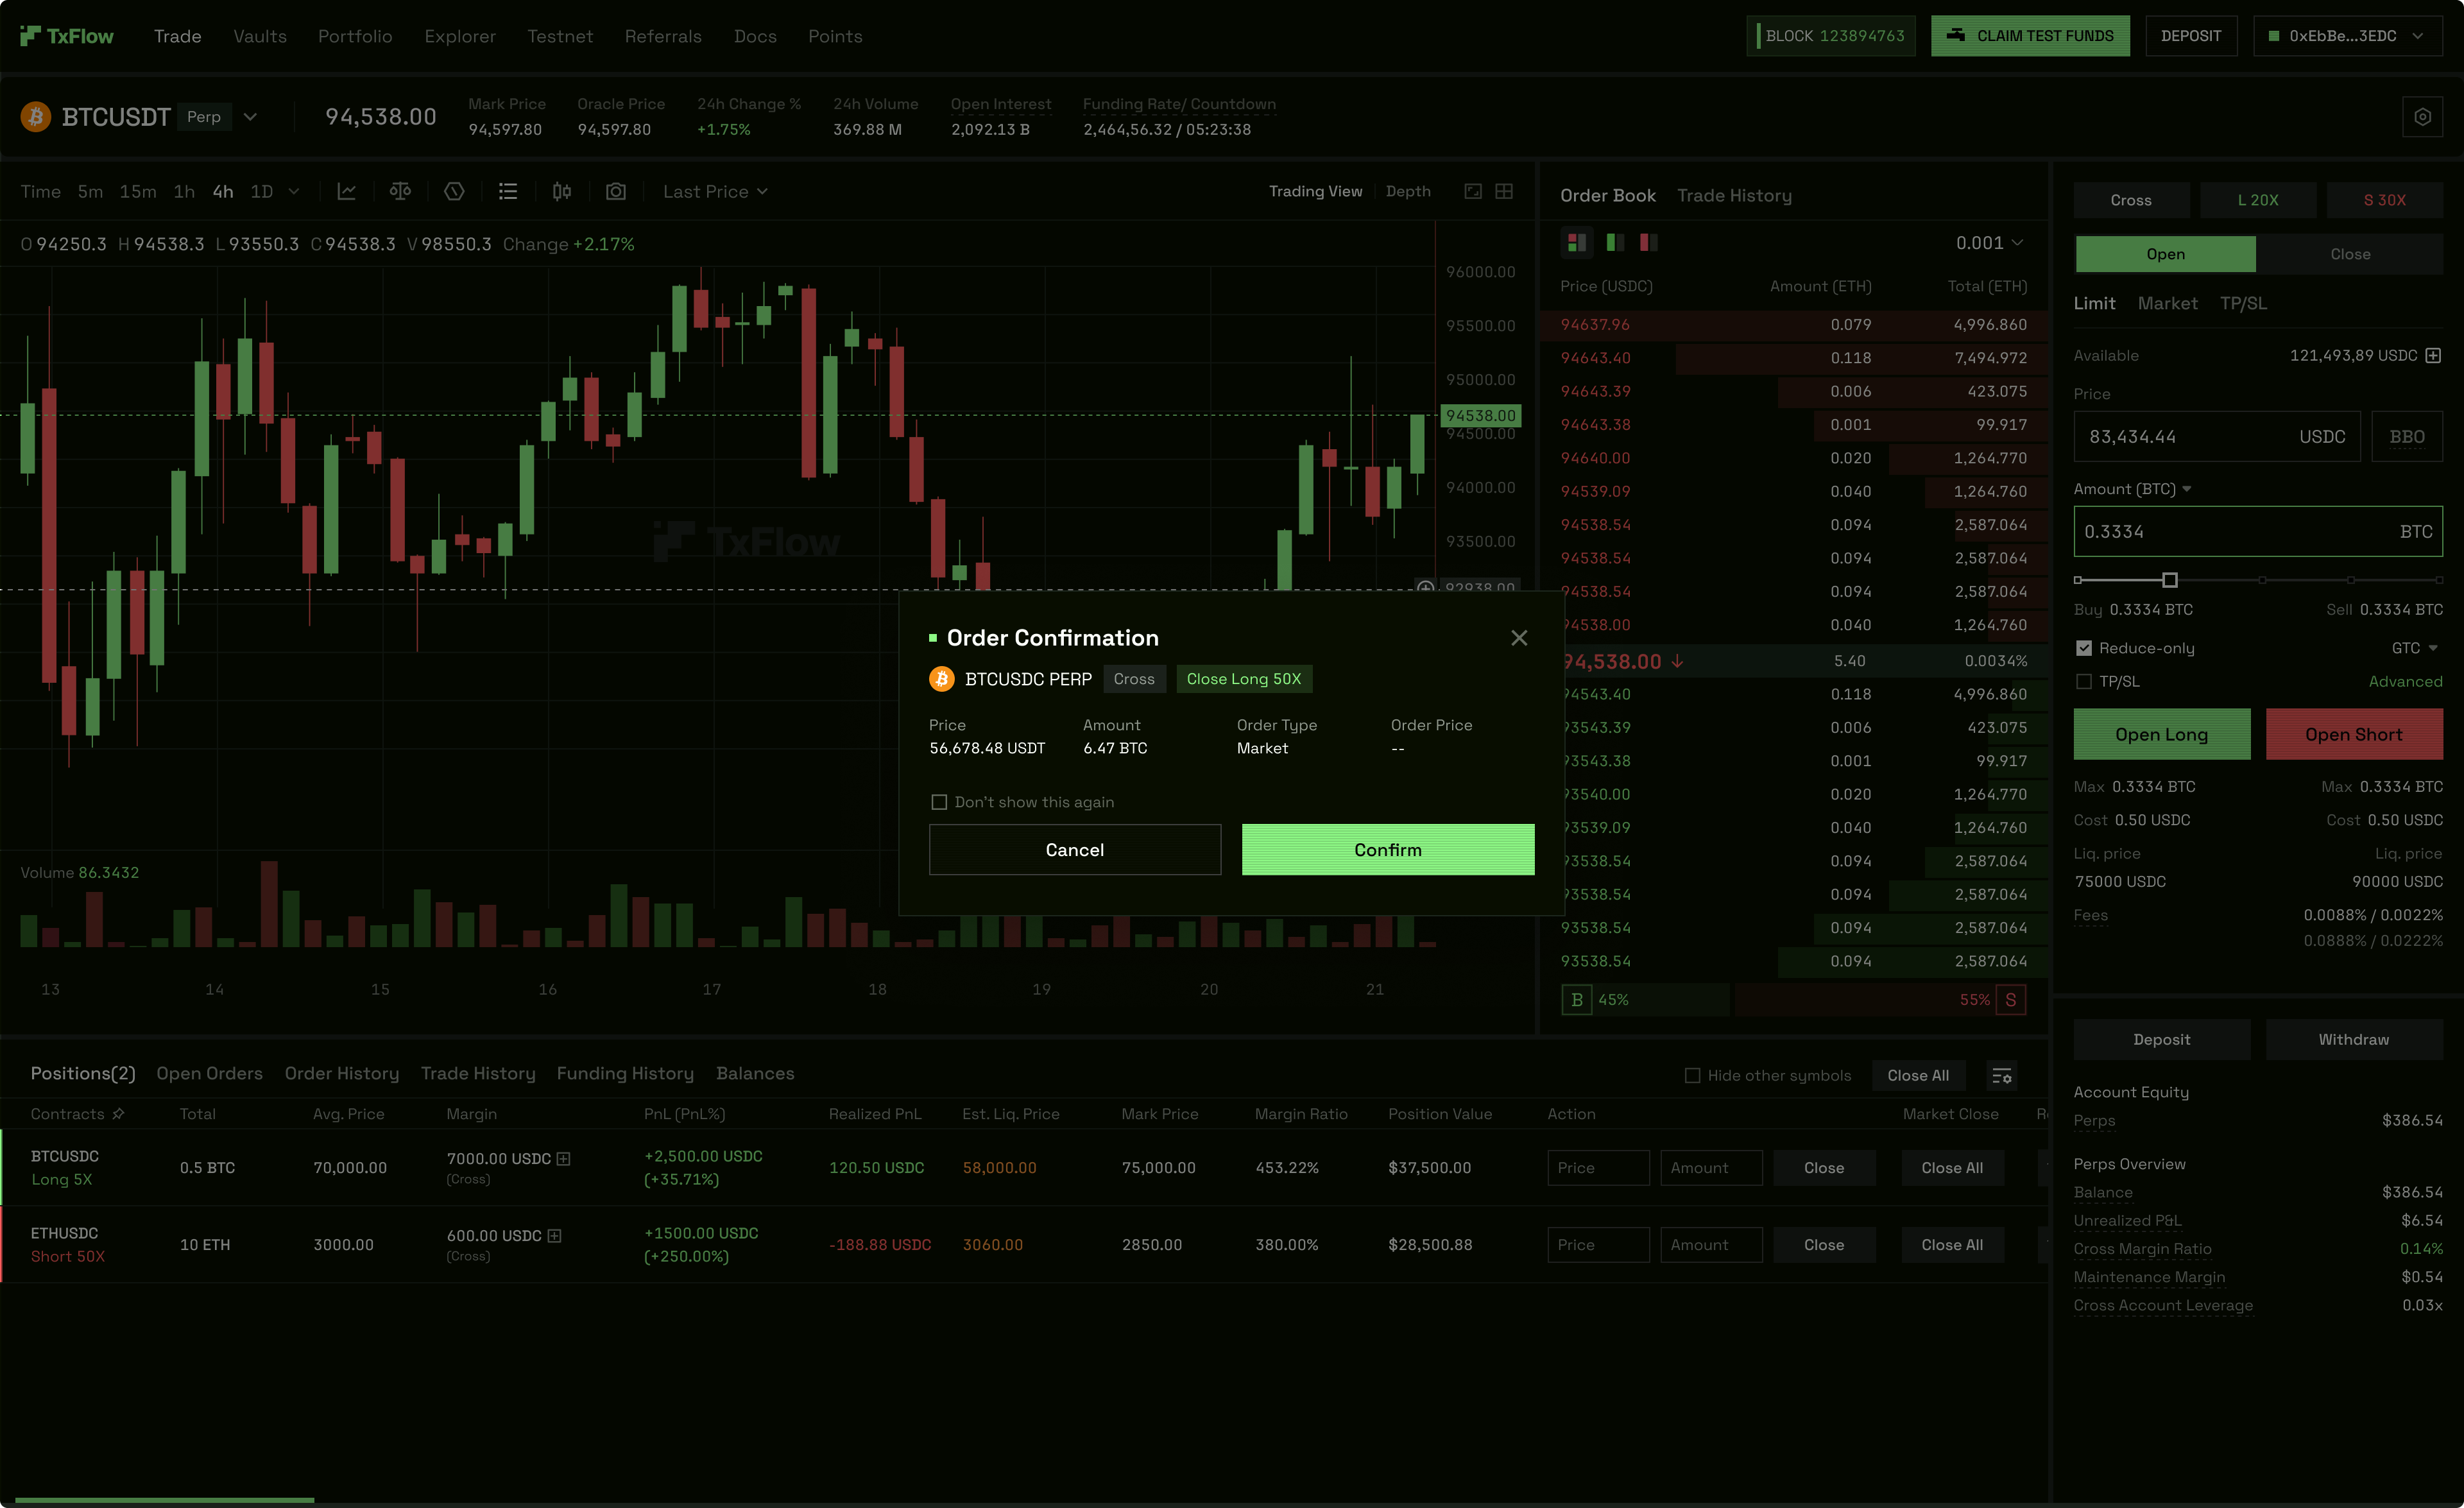Enable Hide other symbols
The width and height of the screenshot is (2464, 1508).
point(1692,1075)
